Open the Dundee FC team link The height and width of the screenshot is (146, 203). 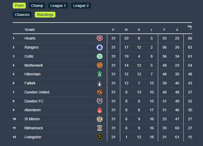click(x=34, y=101)
